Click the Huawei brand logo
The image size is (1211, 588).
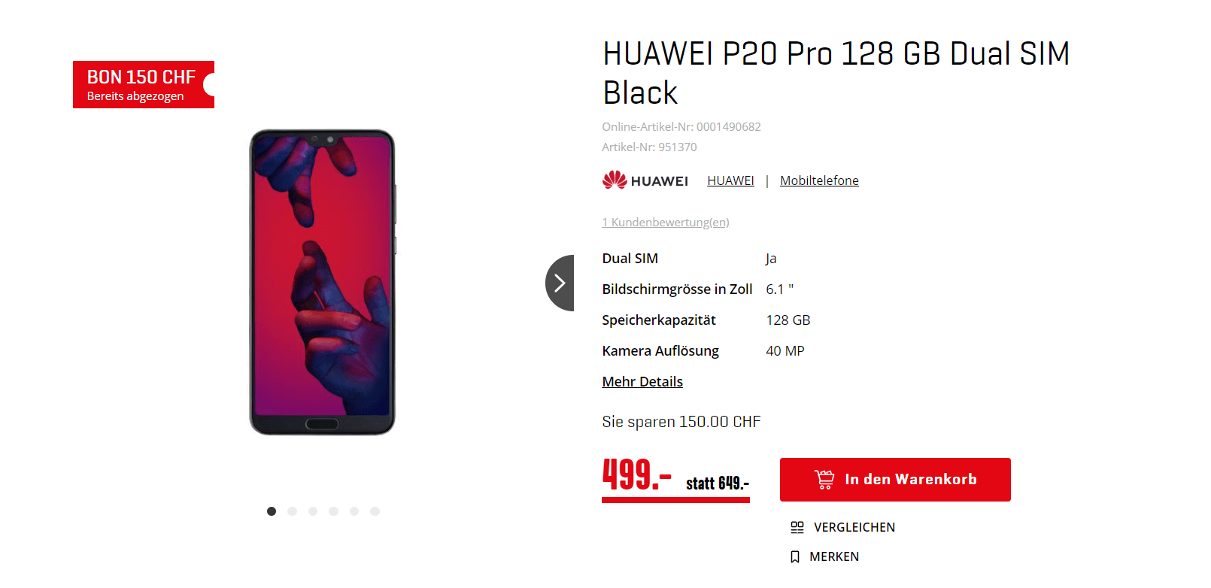coord(645,180)
